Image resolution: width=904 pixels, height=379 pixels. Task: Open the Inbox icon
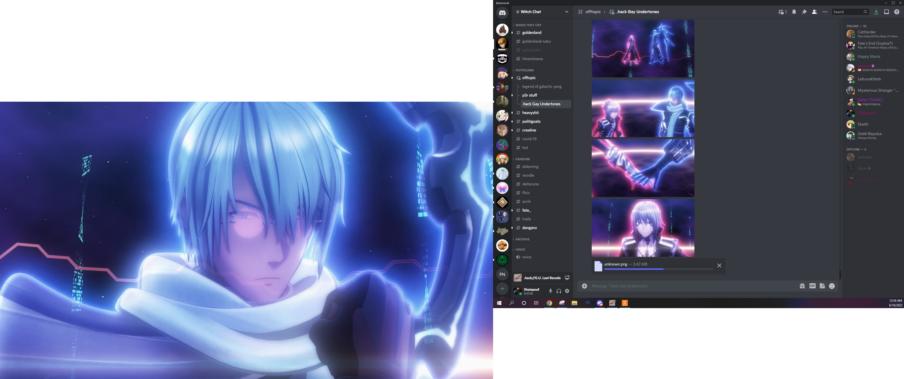click(x=887, y=12)
